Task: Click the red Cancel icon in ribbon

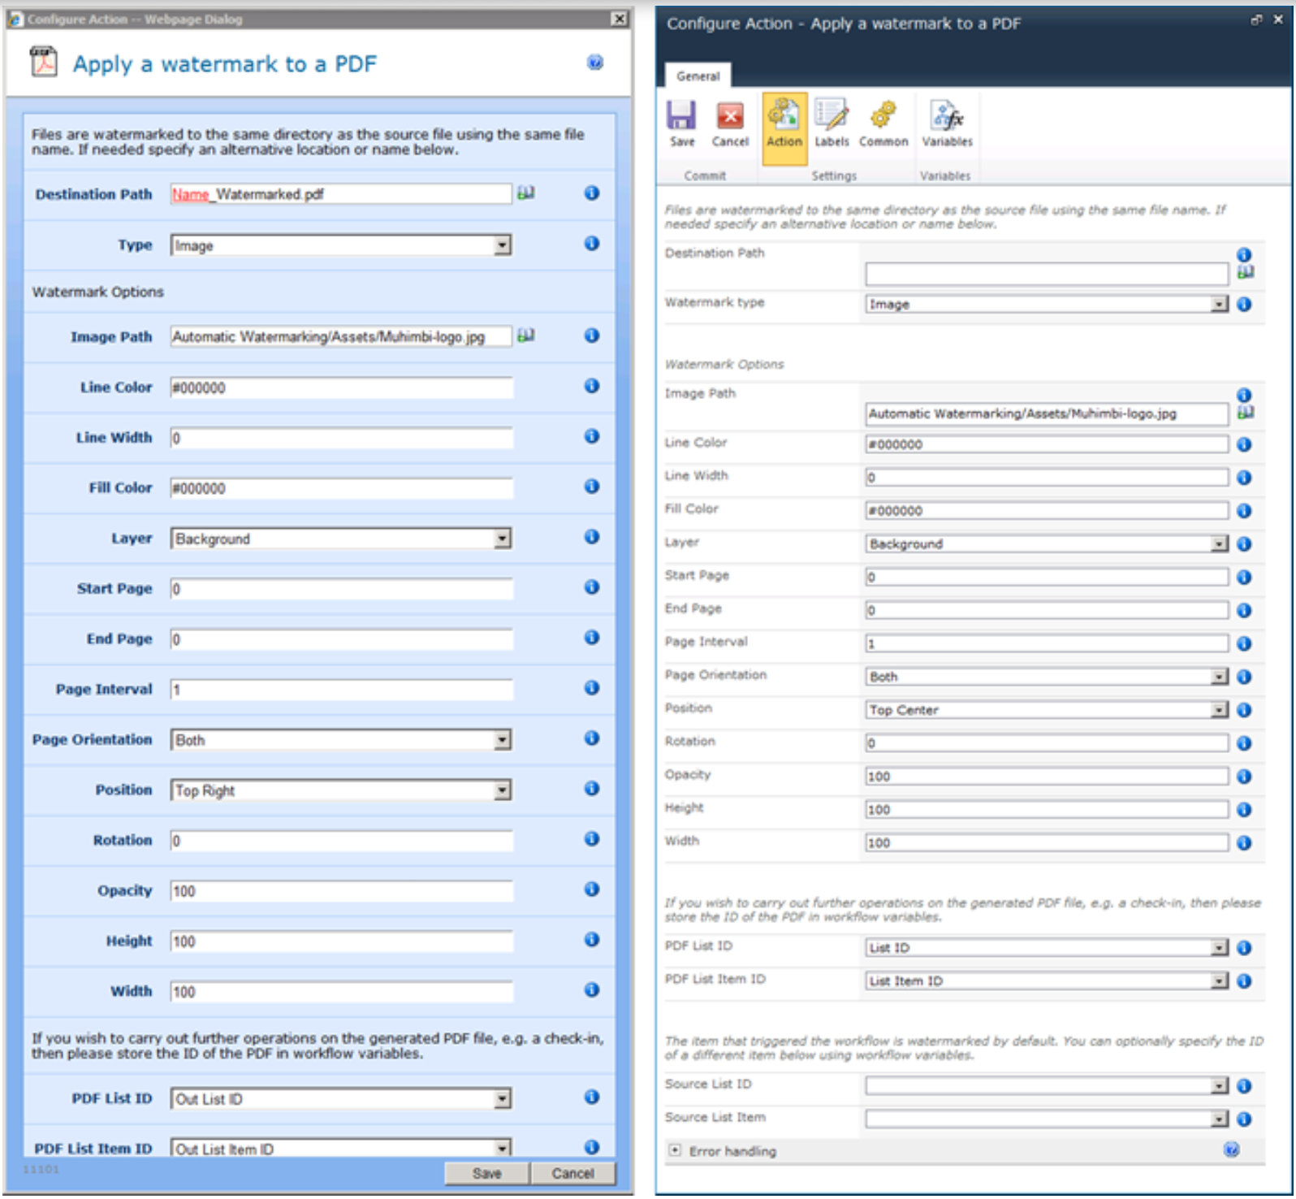Action: click(x=729, y=117)
